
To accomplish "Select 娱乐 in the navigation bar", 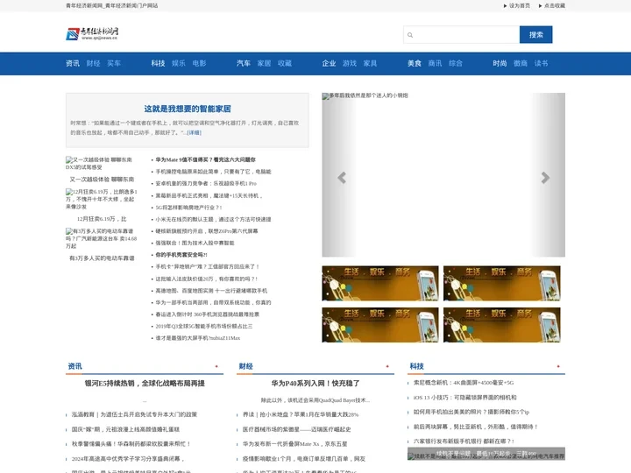I will point(179,63).
